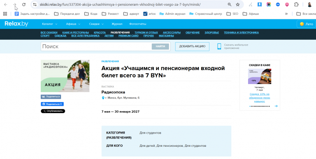Viewport: 316px width, 159px height.
Task: Share via Facebook 'Поделиться' button
Action: 52,104
